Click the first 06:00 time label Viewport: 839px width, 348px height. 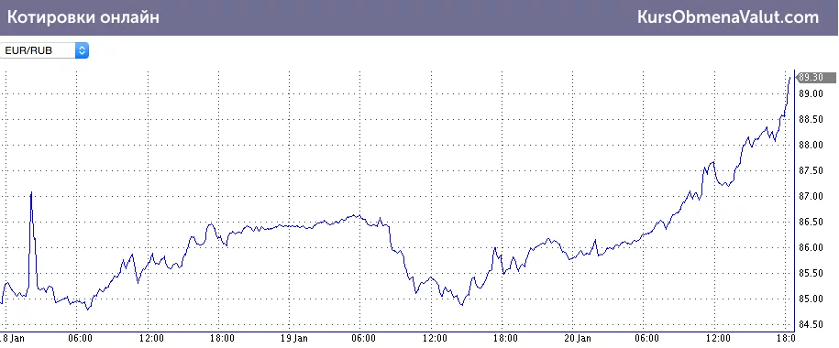click(81, 338)
